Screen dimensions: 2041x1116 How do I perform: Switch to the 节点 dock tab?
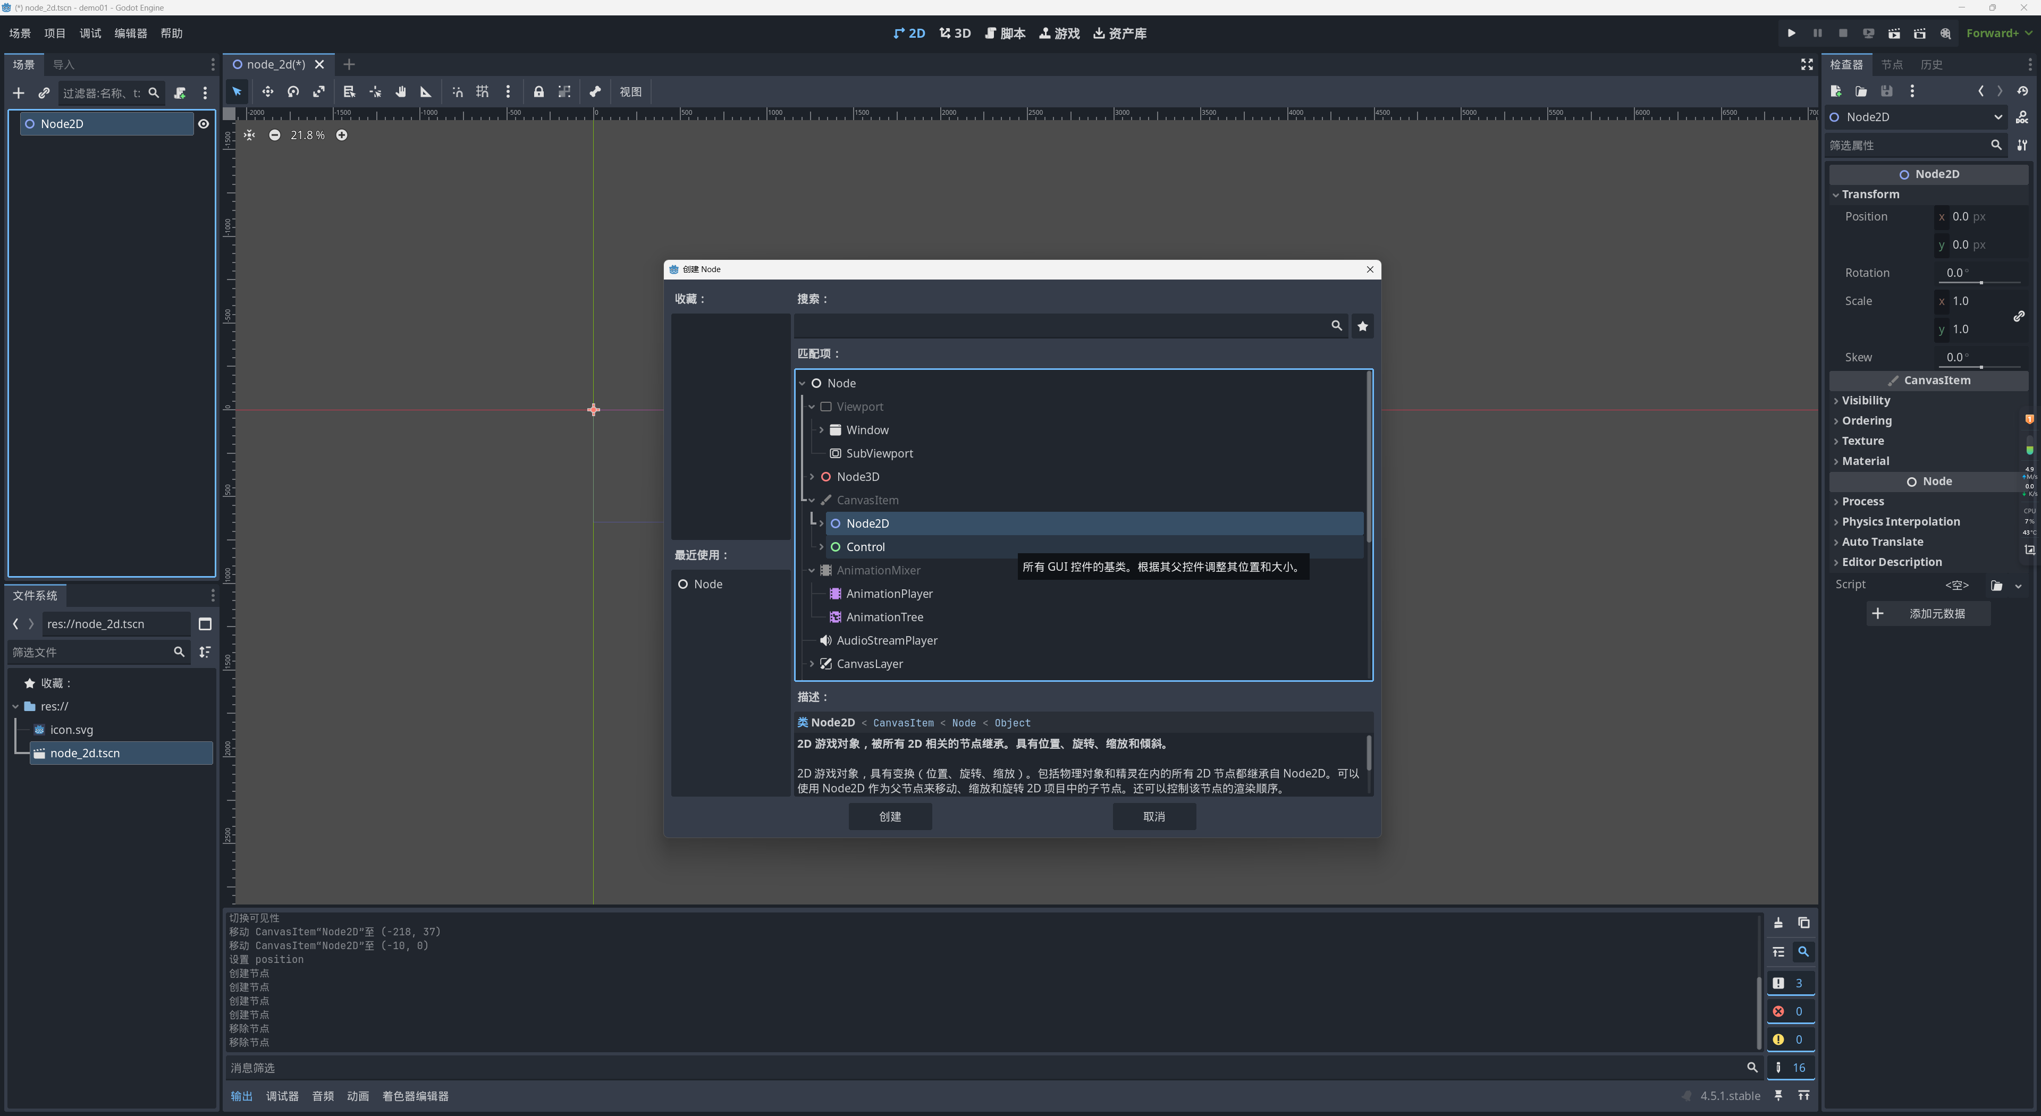pyautogui.click(x=1891, y=65)
